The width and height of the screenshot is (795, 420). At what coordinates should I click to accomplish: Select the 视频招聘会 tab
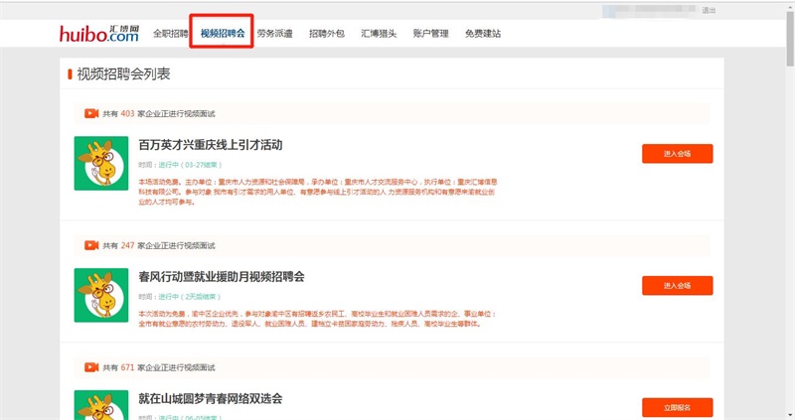tap(222, 33)
